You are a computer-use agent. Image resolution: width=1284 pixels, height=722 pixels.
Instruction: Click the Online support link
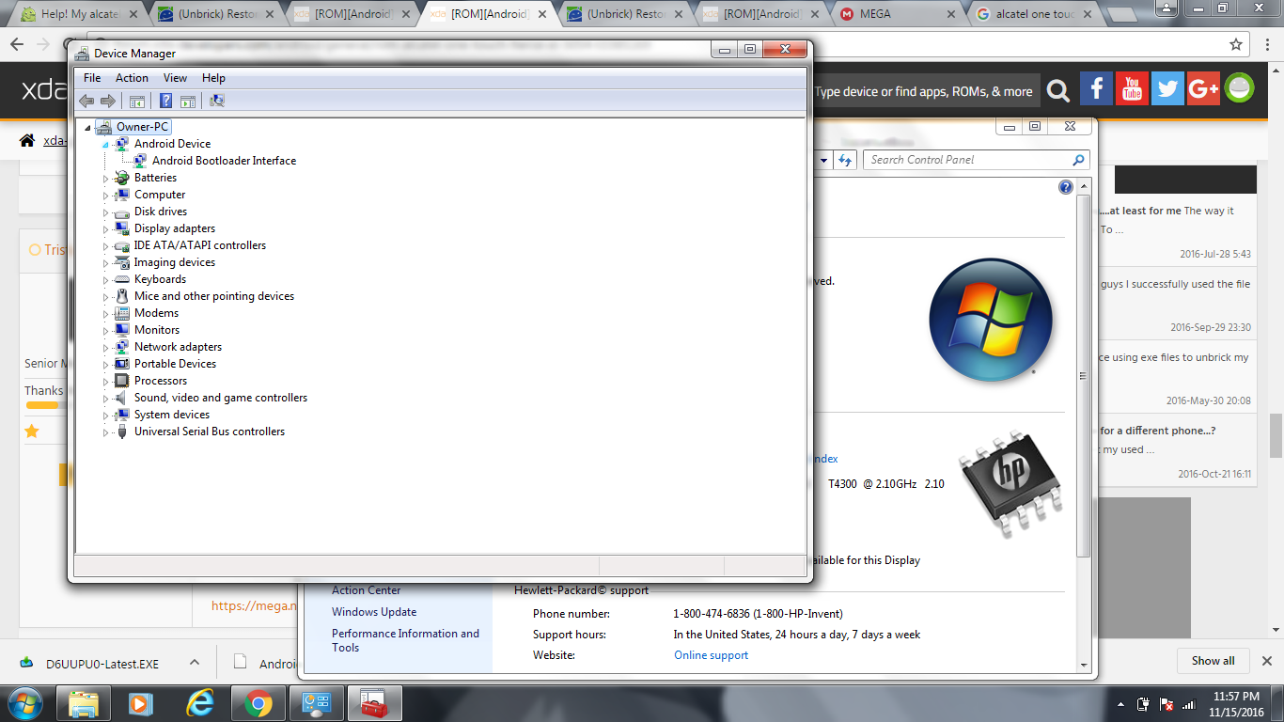(711, 655)
